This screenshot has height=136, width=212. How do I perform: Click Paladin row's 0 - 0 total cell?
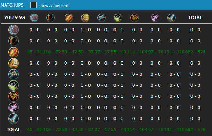[x=195, y=63]
